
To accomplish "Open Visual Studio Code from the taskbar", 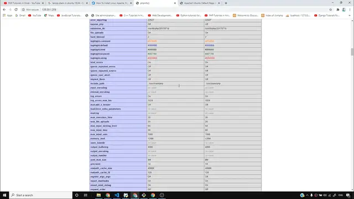I will (x=117, y=195).
